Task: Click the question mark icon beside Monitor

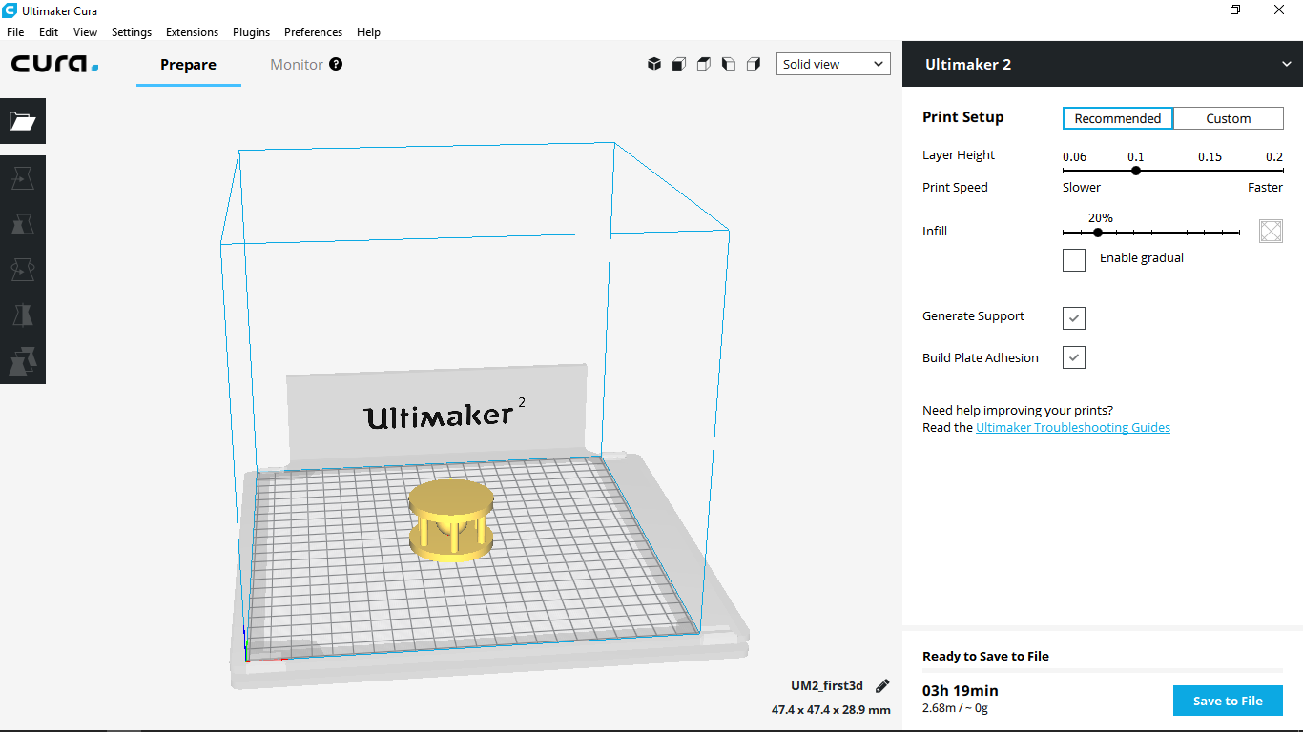Action: click(x=336, y=64)
